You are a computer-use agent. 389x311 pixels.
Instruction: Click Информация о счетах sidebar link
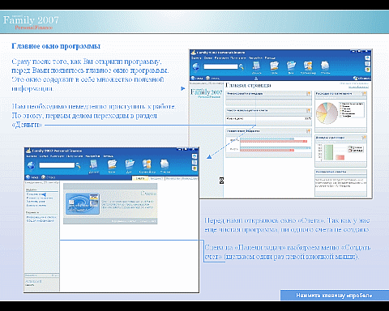[41, 217]
